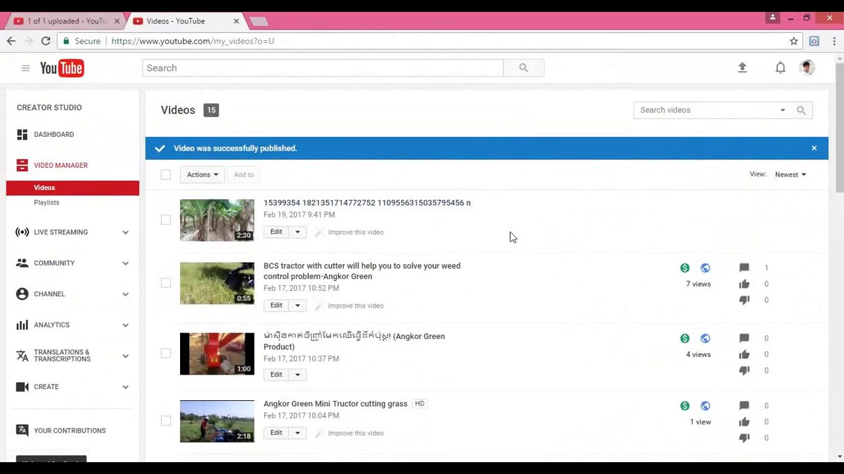Click the browser address bar URL

point(193,41)
